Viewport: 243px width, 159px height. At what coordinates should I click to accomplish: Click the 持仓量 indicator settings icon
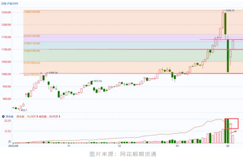pos(4,116)
